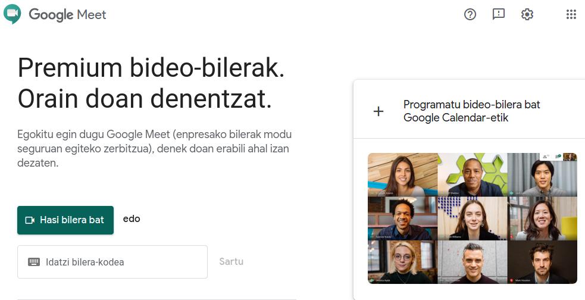Open the Google apps grid launcher

click(x=571, y=14)
